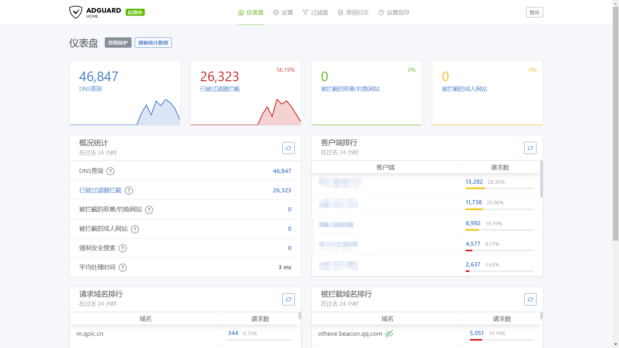Toggle filtering for otheve.beacon.qq.com

tap(389, 334)
